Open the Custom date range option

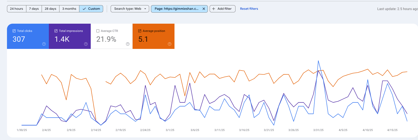coord(91,9)
